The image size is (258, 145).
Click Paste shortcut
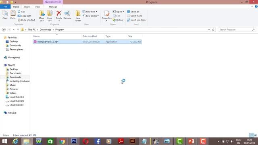click(x=26, y=20)
